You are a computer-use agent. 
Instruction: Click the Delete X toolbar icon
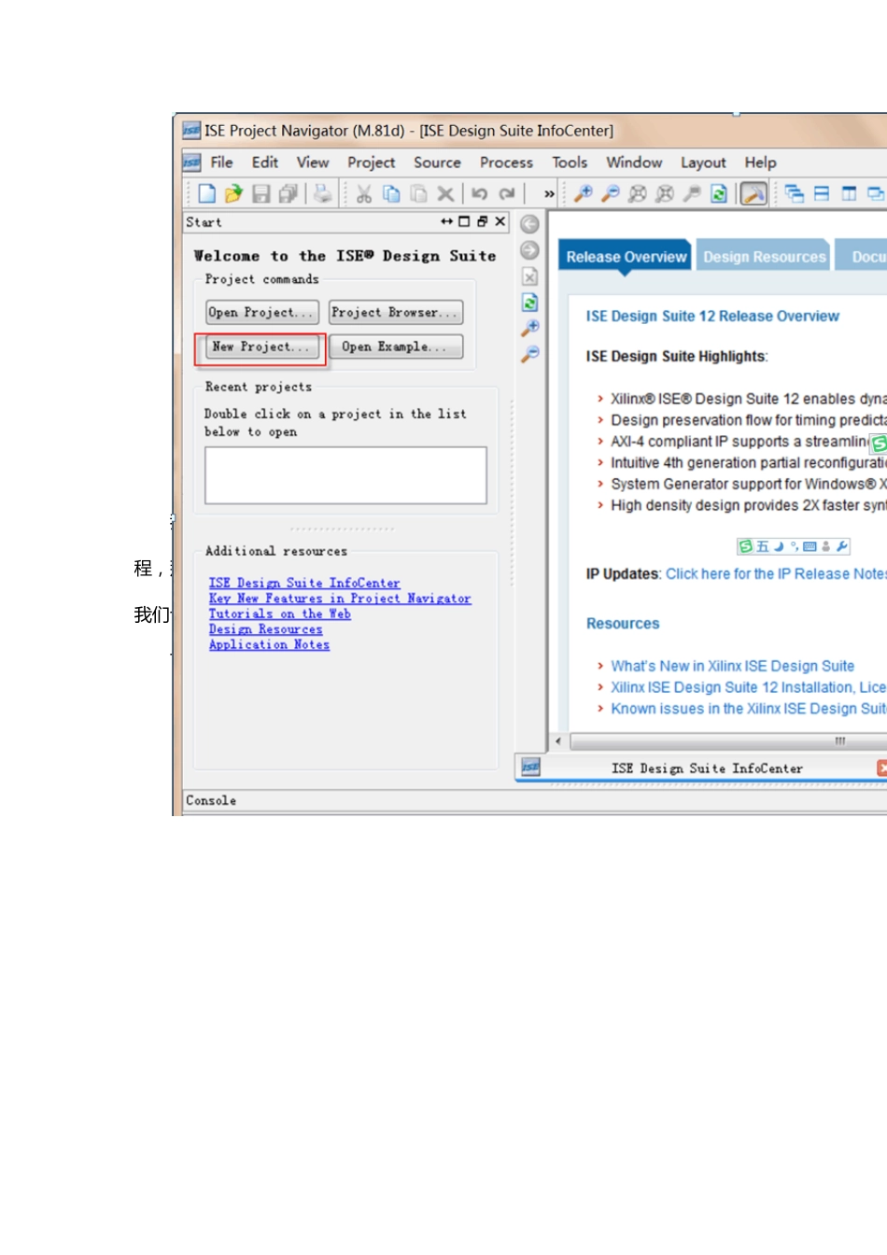(445, 193)
